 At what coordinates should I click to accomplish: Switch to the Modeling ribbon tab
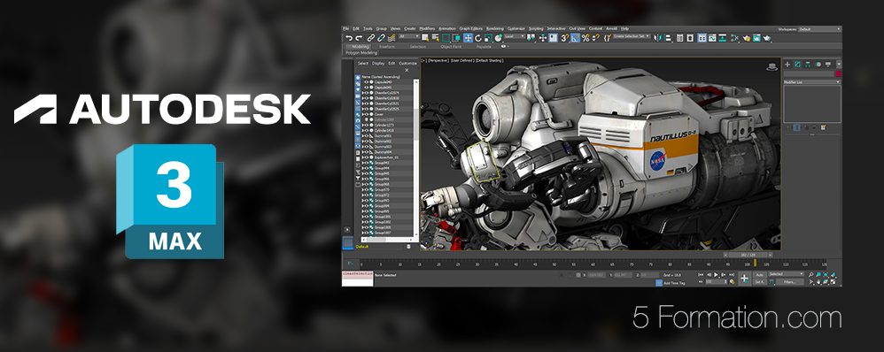[361, 47]
